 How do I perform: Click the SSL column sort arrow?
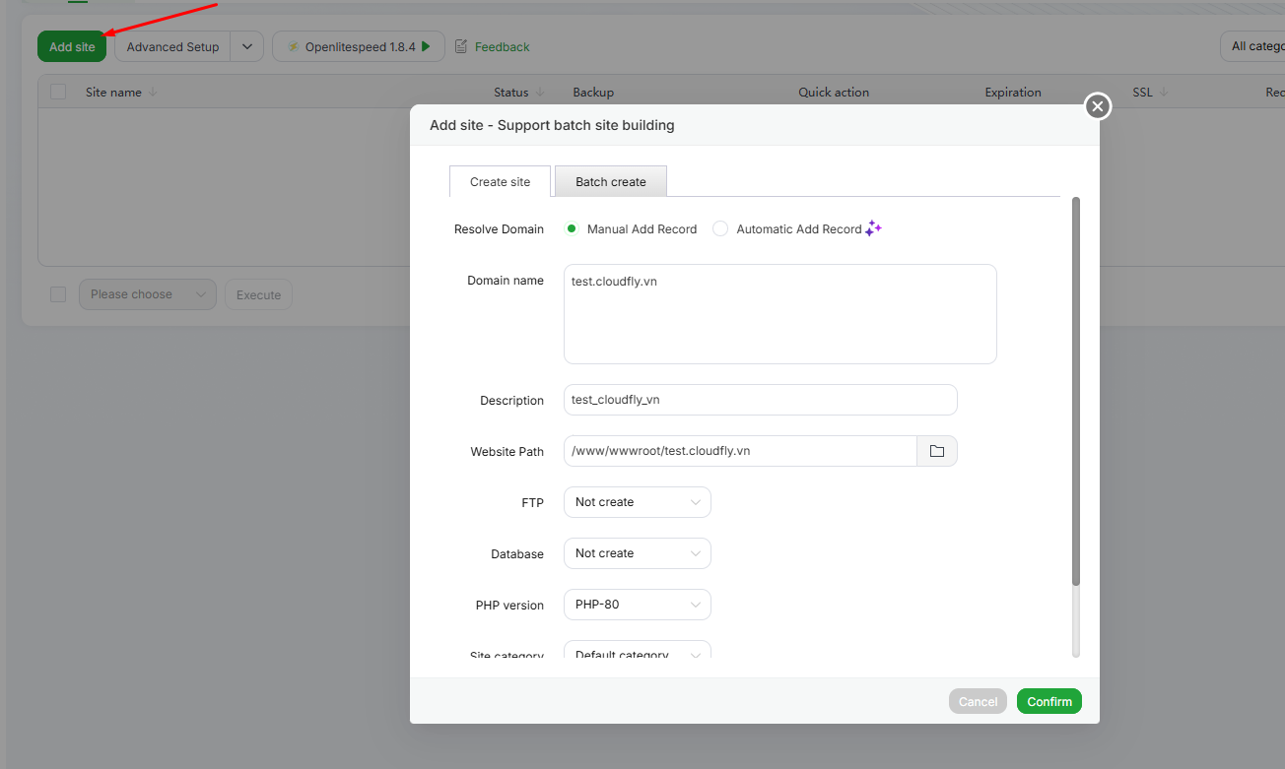tap(1164, 93)
